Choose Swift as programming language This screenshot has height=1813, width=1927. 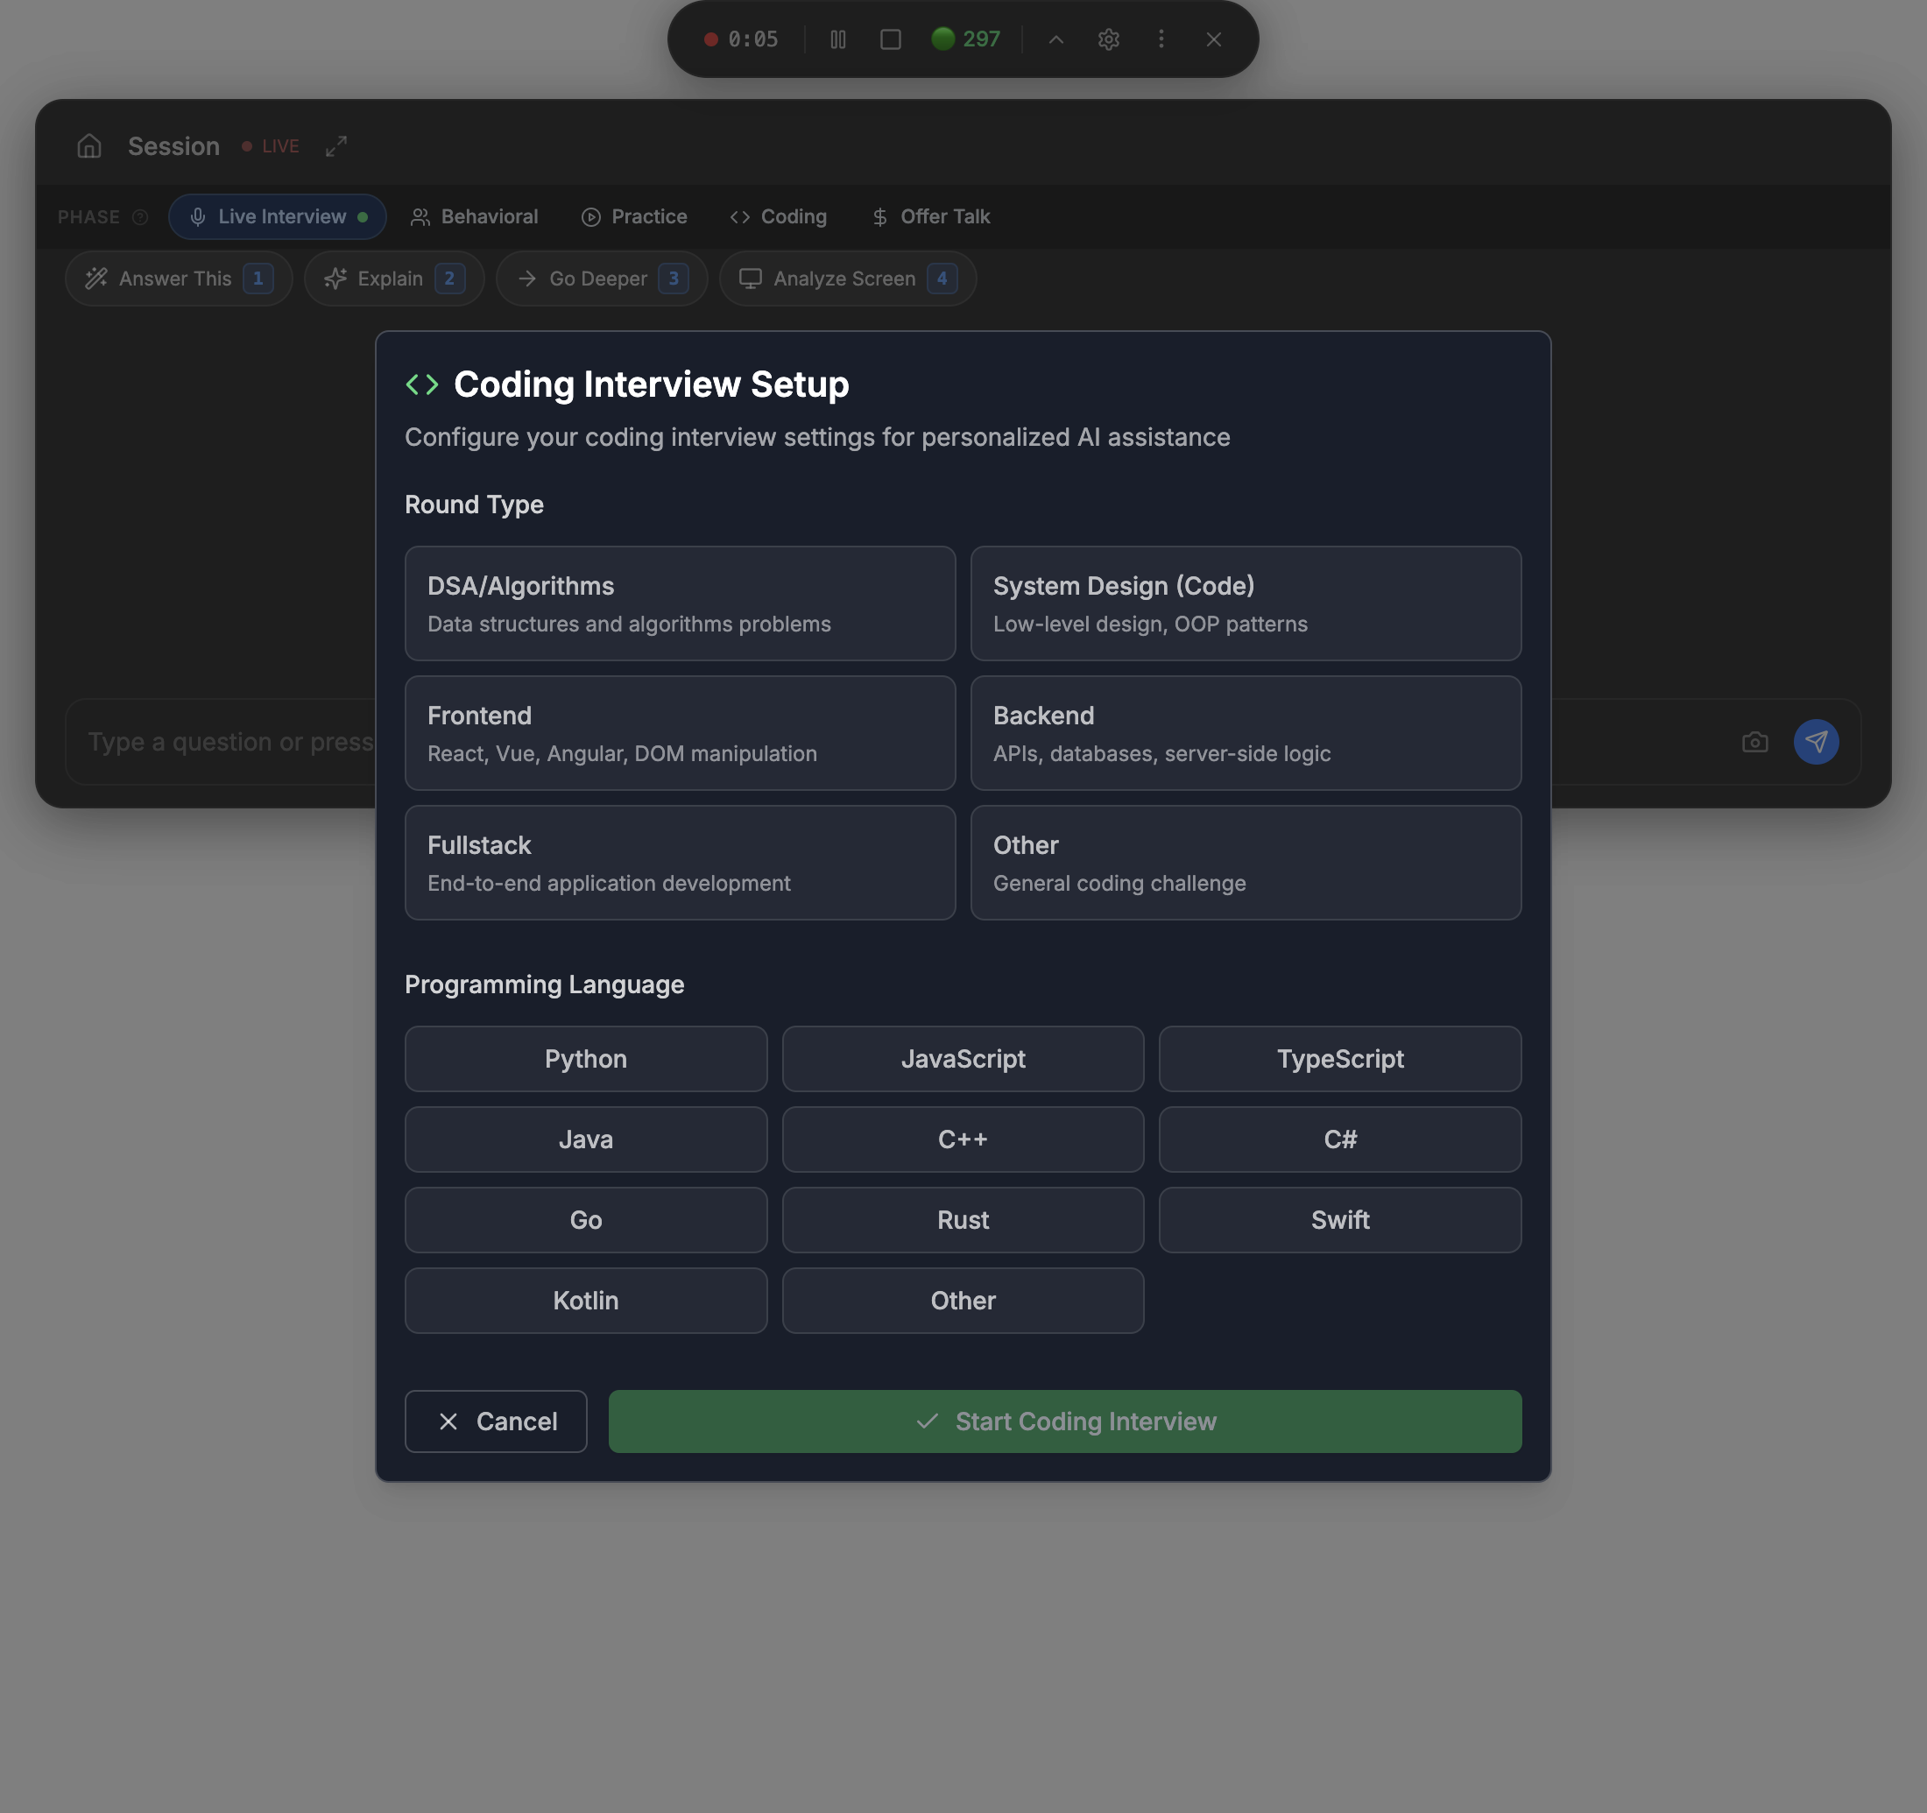(x=1340, y=1220)
